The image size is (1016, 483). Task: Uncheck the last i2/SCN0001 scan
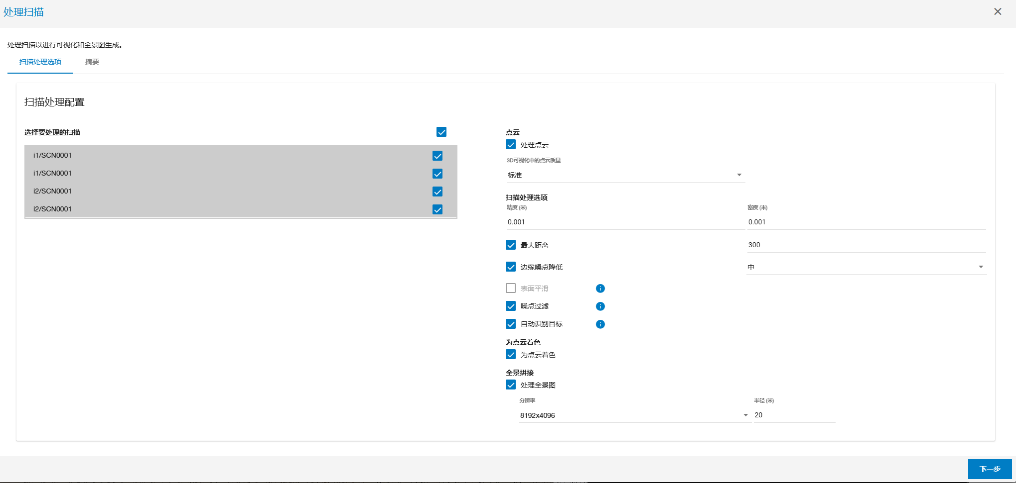[437, 209]
